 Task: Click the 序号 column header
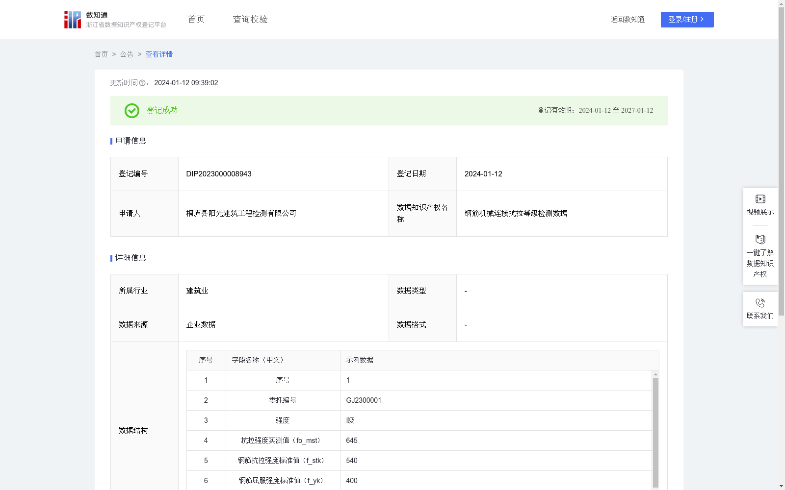[x=206, y=360]
